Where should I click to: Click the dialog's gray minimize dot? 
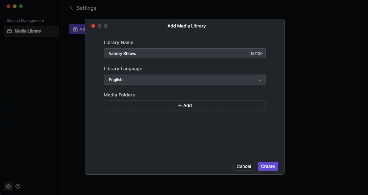coord(99,26)
